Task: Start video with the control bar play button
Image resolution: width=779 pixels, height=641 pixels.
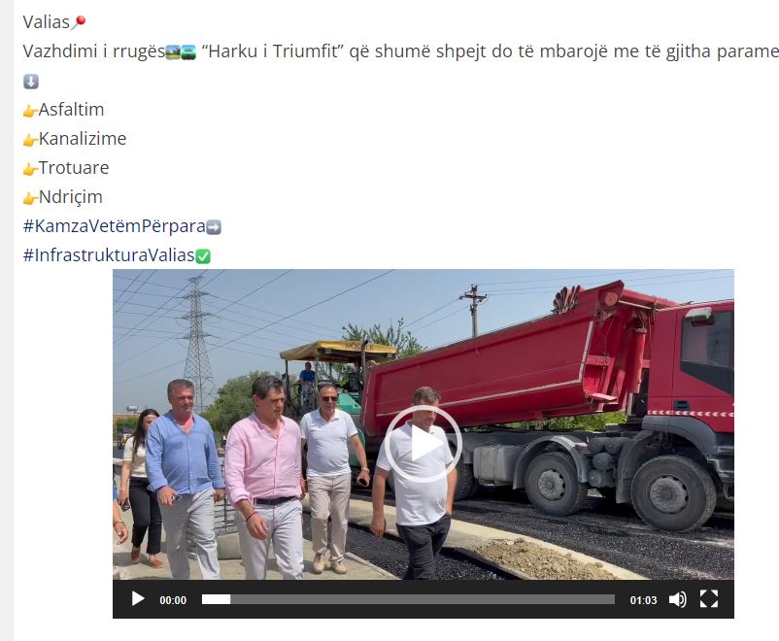Action: point(138,599)
